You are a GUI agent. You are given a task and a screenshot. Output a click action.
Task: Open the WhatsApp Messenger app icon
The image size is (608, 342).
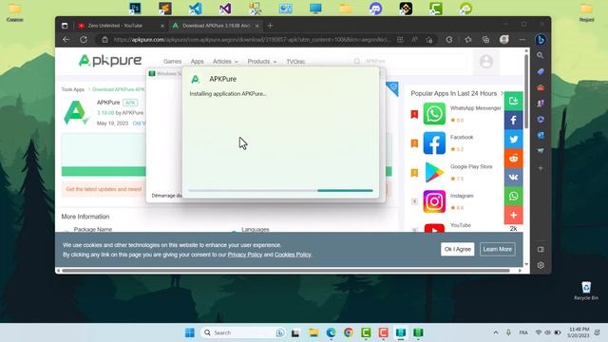click(434, 114)
